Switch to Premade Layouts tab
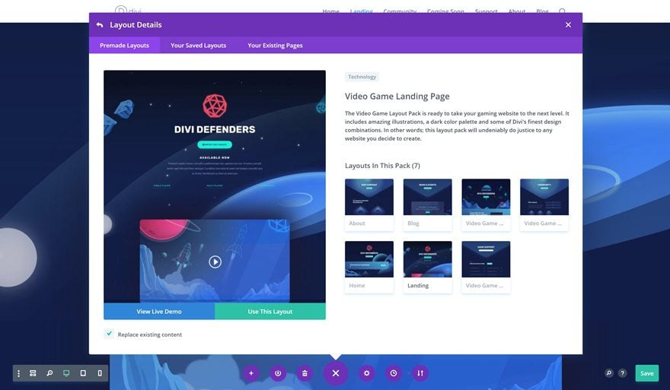670x390 pixels. point(124,45)
